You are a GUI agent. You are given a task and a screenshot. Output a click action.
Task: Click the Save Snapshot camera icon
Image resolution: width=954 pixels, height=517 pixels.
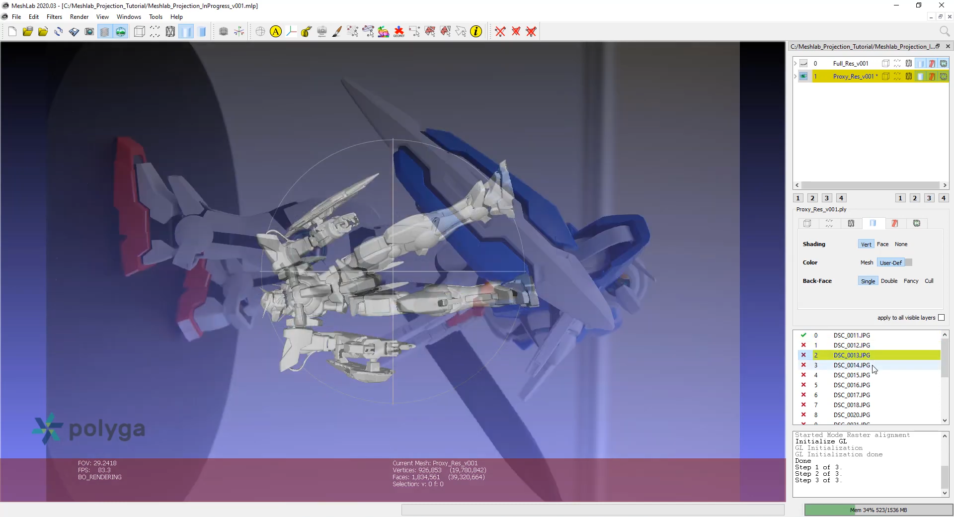point(89,32)
